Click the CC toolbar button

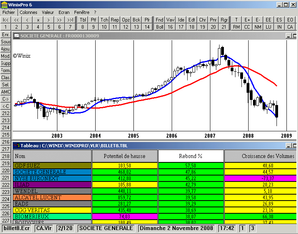(x=247, y=27)
